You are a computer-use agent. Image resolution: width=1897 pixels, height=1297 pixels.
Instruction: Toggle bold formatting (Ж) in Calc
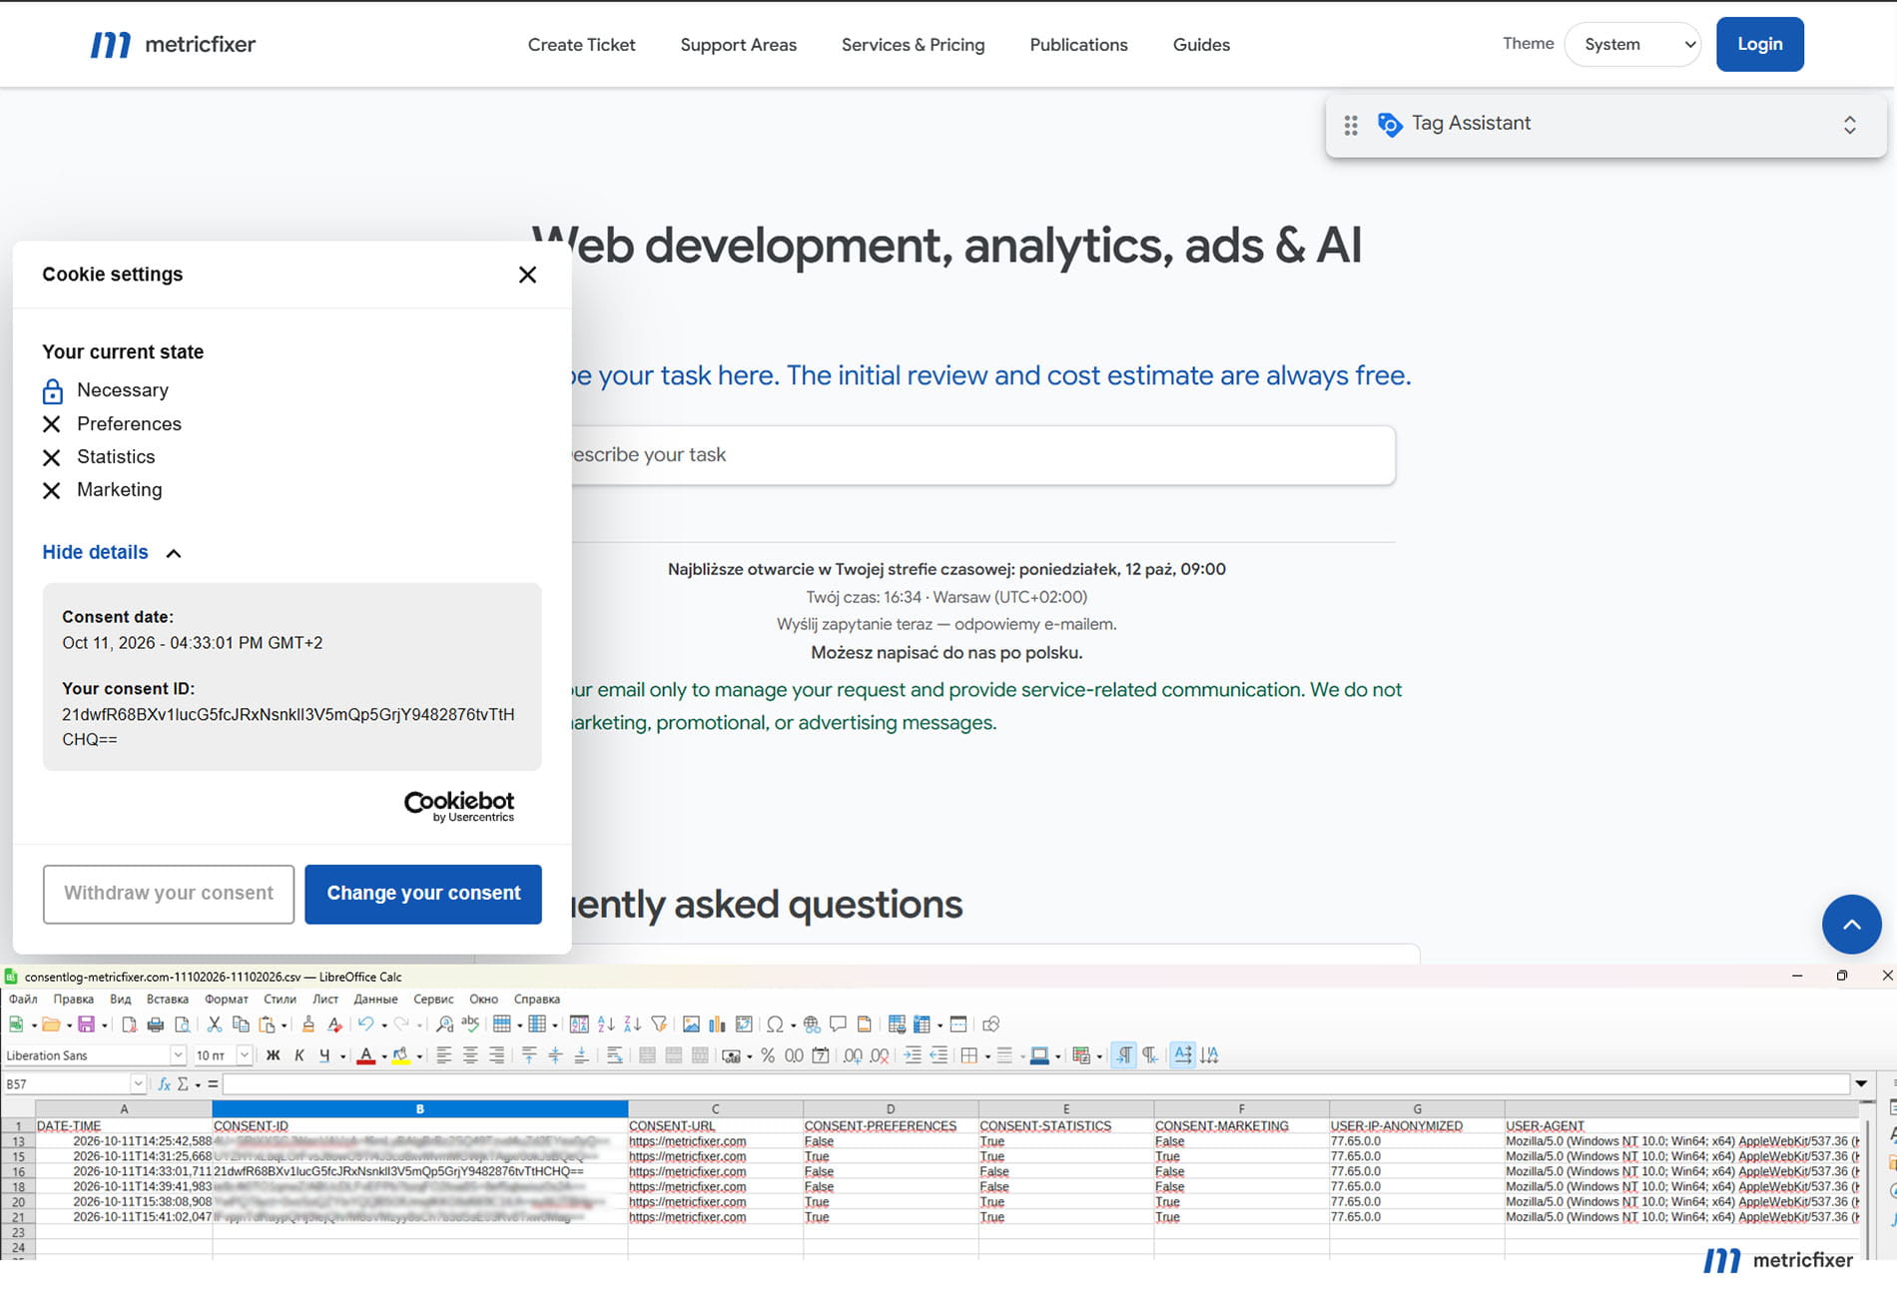coord(273,1055)
